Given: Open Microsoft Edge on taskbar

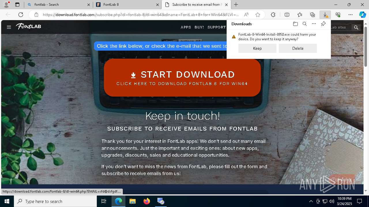Looking at the screenshot, I should (x=118, y=201).
